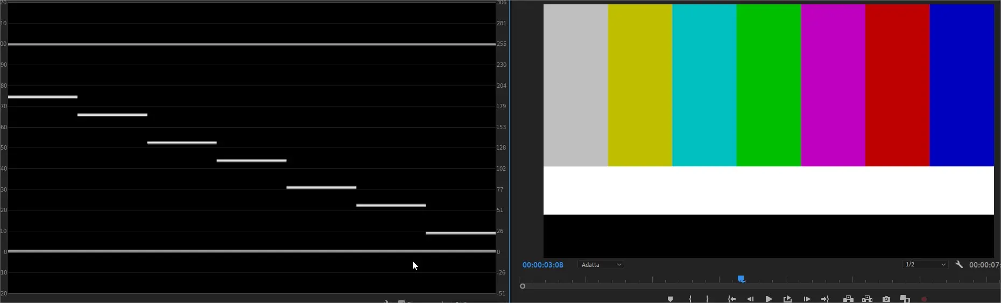Click the blue playhead on time ruler

click(741, 278)
